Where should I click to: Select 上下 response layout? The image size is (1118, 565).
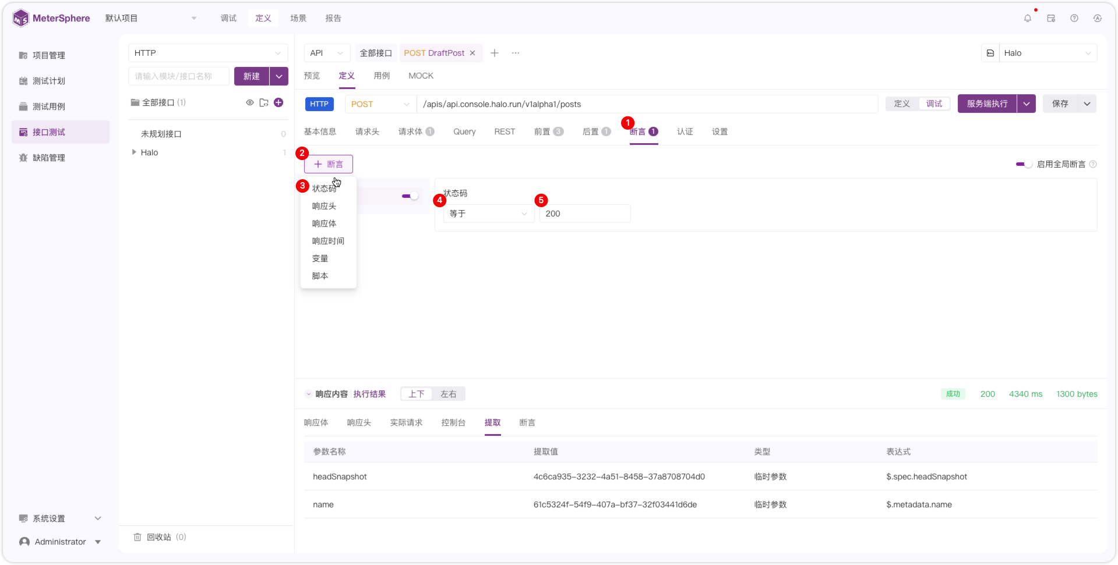pos(417,394)
